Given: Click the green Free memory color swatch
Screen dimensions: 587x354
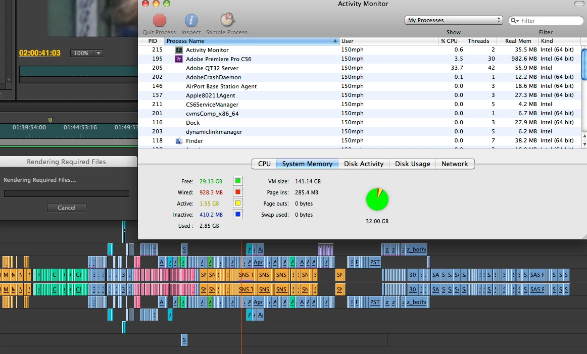Looking at the screenshot, I should [238, 181].
